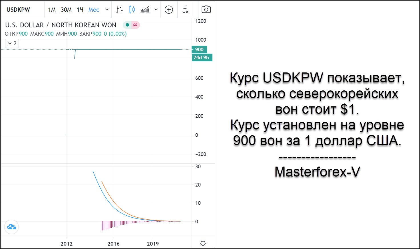Open chart settings gear icon
Image resolution: width=420 pixels, height=249 pixels.
[x=203, y=243]
